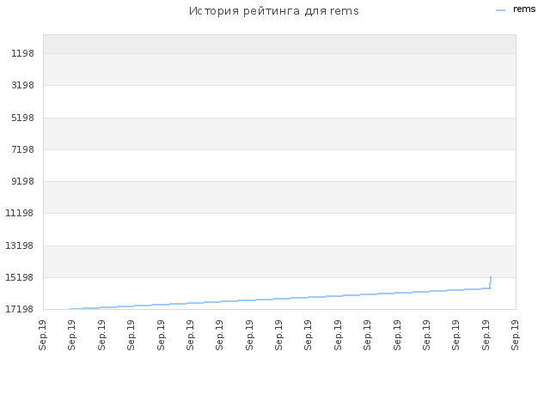Select the 5198 y-axis label
Viewport: 550px width, 412px height.
23,118
